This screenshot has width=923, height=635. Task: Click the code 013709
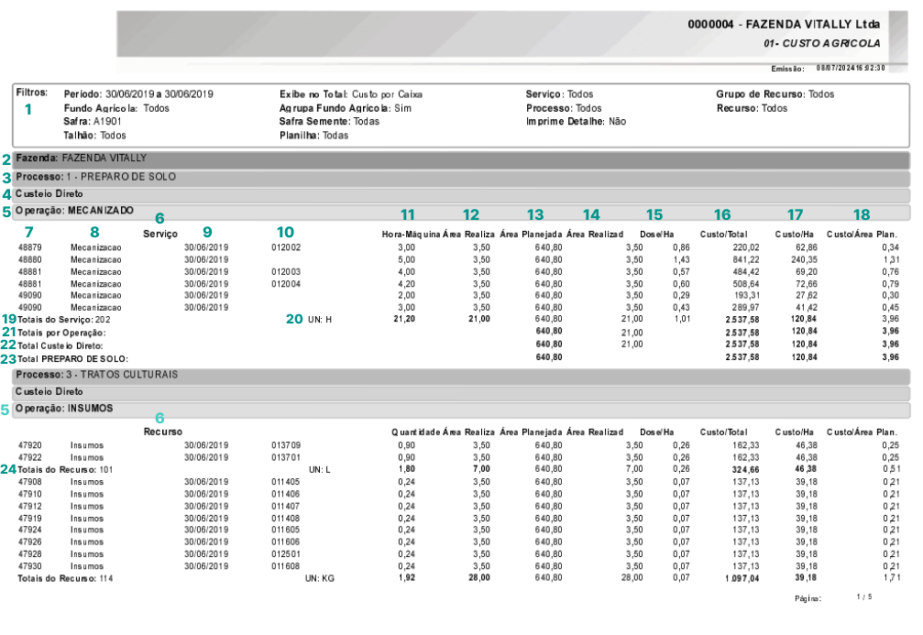(x=286, y=445)
